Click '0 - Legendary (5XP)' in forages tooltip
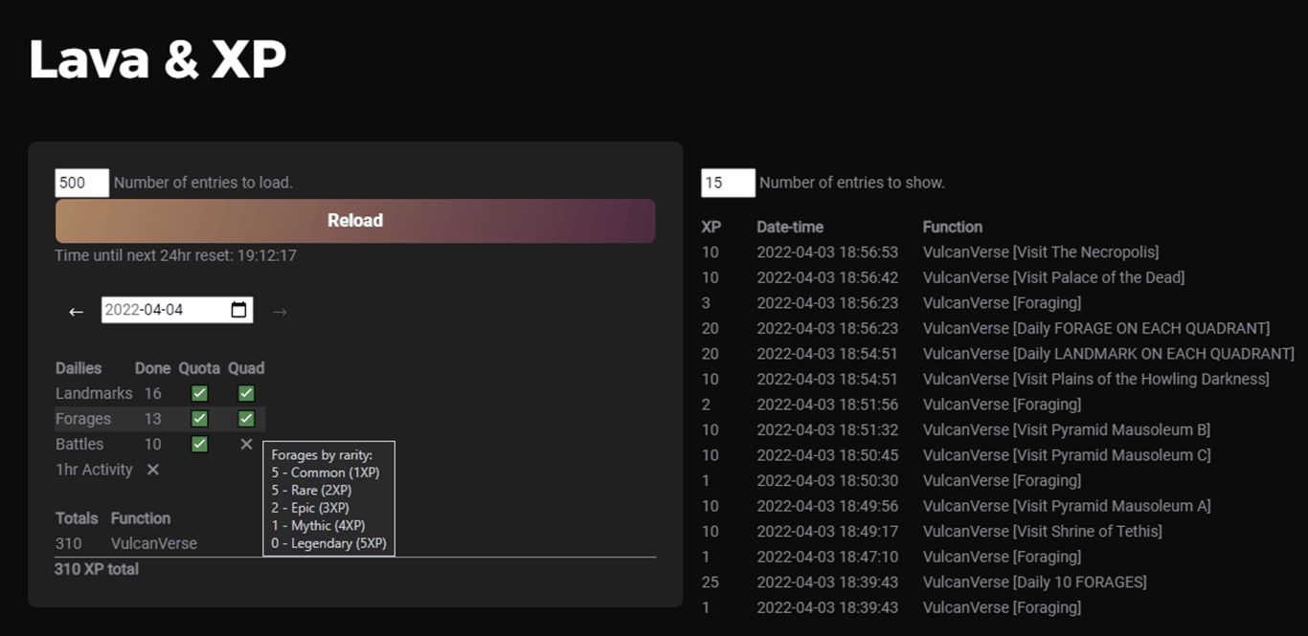The width and height of the screenshot is (1308, 636). 328,543
